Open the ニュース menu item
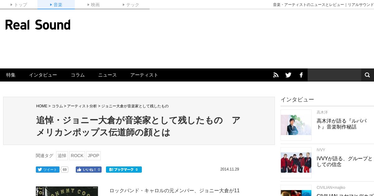This screenshot has height=196, width=374. [x=108, y=75]
